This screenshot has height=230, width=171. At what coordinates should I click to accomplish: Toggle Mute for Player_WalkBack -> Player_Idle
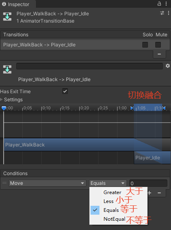click(158, 45)
